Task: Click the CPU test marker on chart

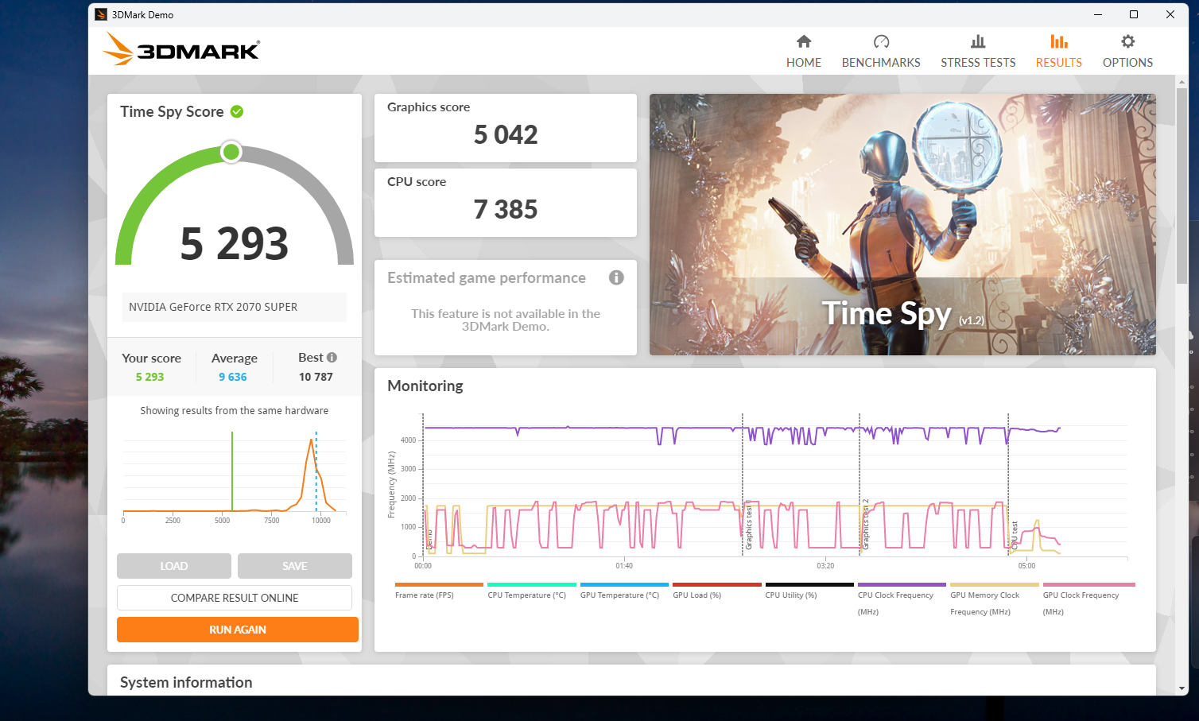Action: click(1015, 536)
